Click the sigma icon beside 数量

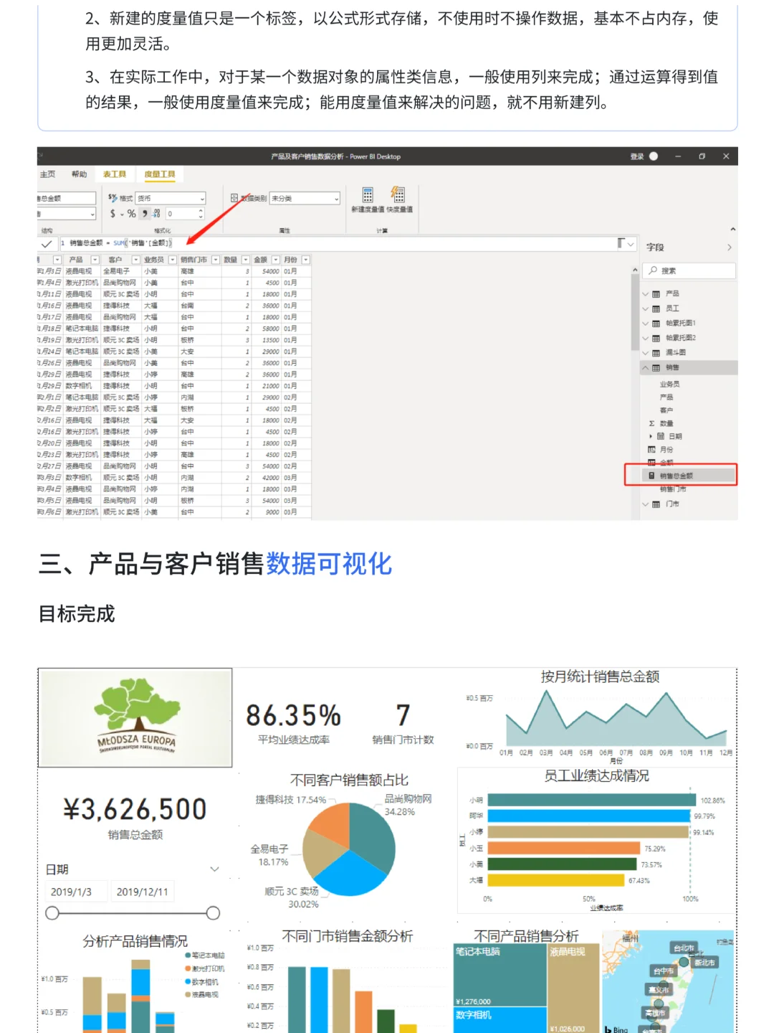pyautogui.click(x=651, y=424)
